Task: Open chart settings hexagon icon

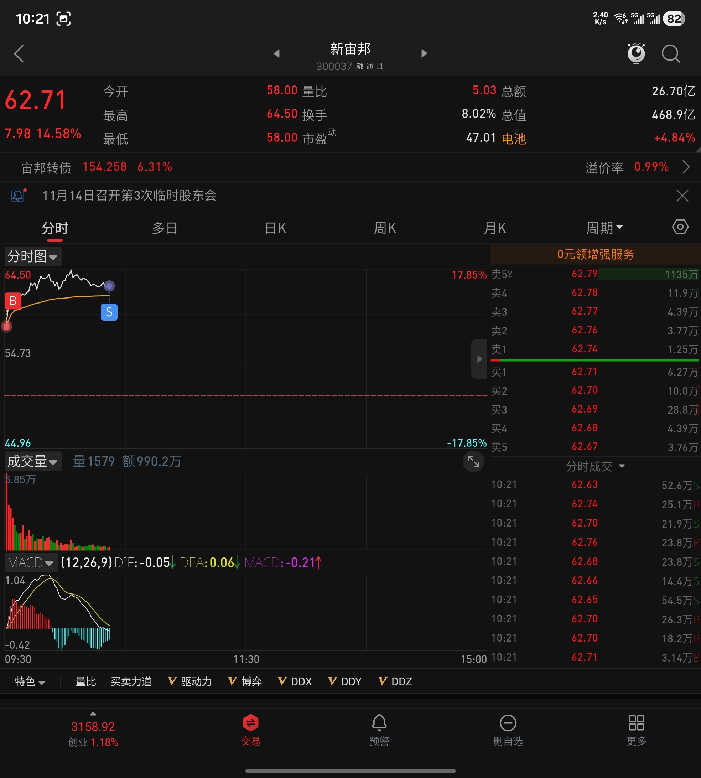Action: tap(680, 227)
